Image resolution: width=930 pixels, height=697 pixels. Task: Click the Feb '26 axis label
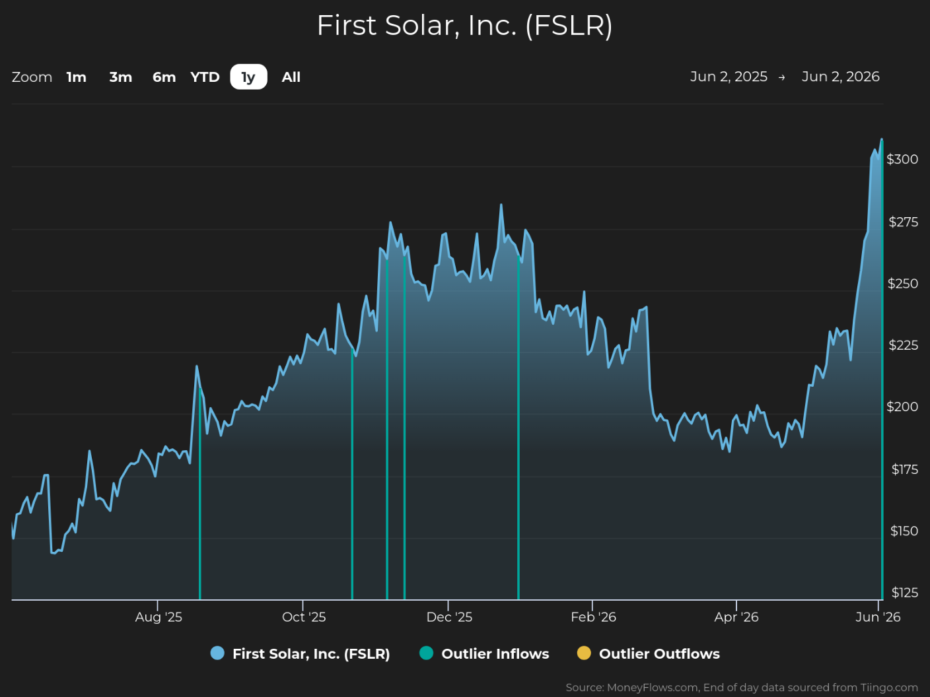[x=593, y=617]
